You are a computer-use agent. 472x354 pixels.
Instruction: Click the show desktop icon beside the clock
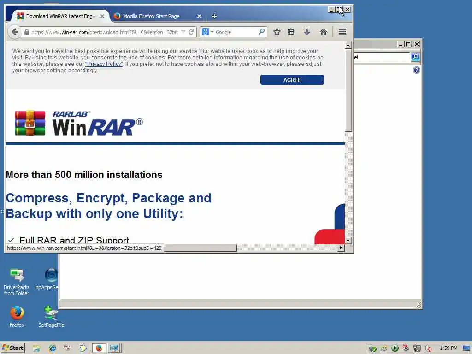tap(467, 348)
